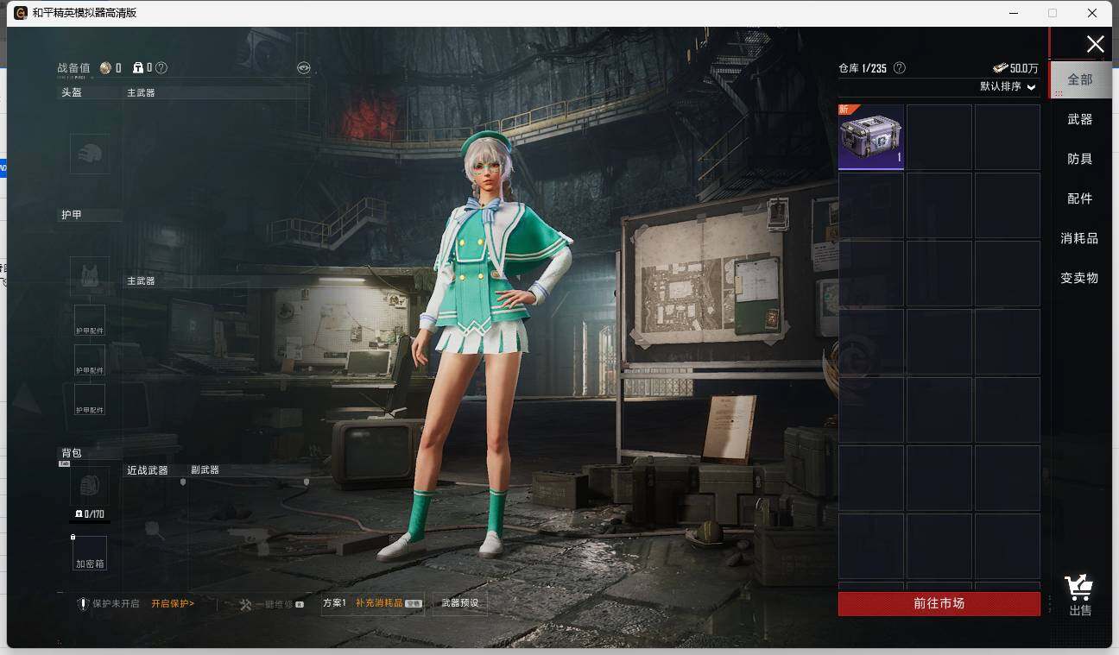1119x655 pixels.
Task: Toggle the eye visibility icon above gear panel
Action: 303,67
